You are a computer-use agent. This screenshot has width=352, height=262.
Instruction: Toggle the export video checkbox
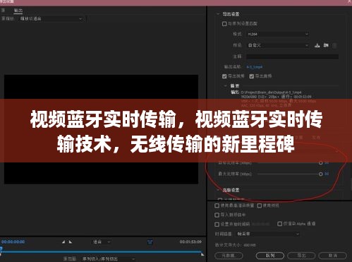(224, 76)
